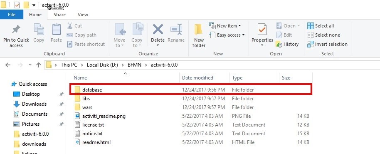This screenshot has height=154, width=380.
Task: Click the Forward navigation arrow
Action: pyautogui.click(x=20, y=65)
